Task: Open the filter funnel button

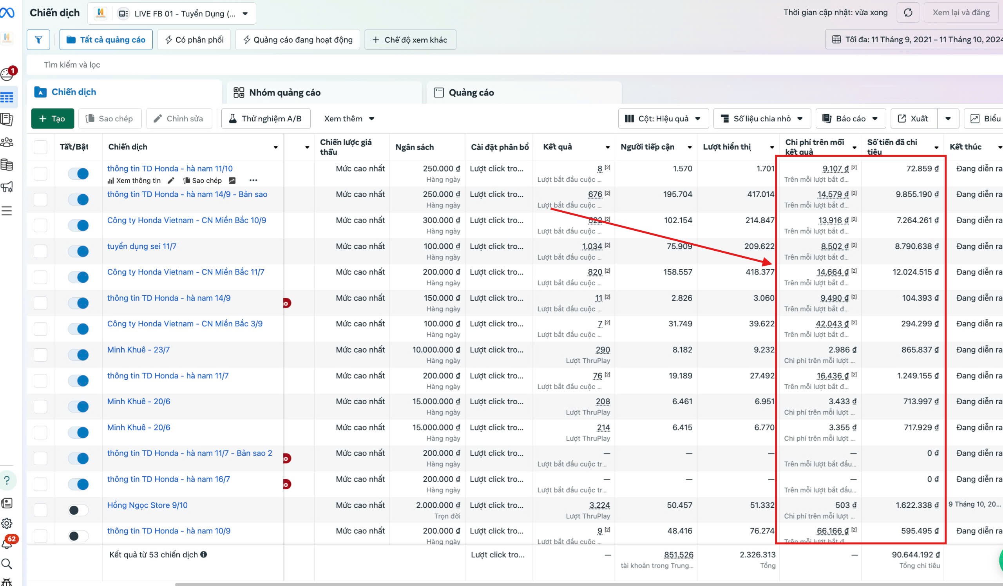Action: click(x=38, y=40)
